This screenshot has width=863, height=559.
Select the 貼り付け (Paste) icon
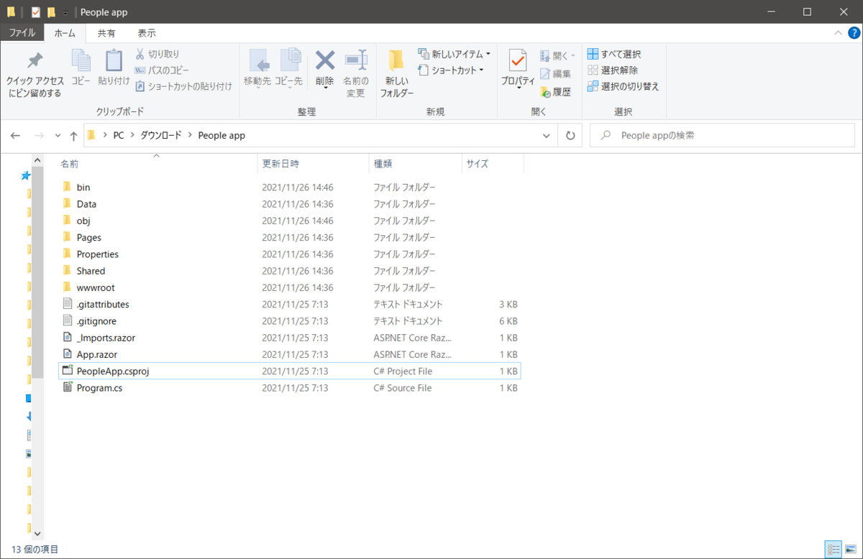point(113,67)
